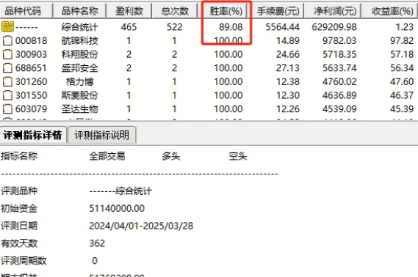Click the 初始资金 label
Image resolution: width=418 pixels, height=277 pixels.
(x=19, y=208)
